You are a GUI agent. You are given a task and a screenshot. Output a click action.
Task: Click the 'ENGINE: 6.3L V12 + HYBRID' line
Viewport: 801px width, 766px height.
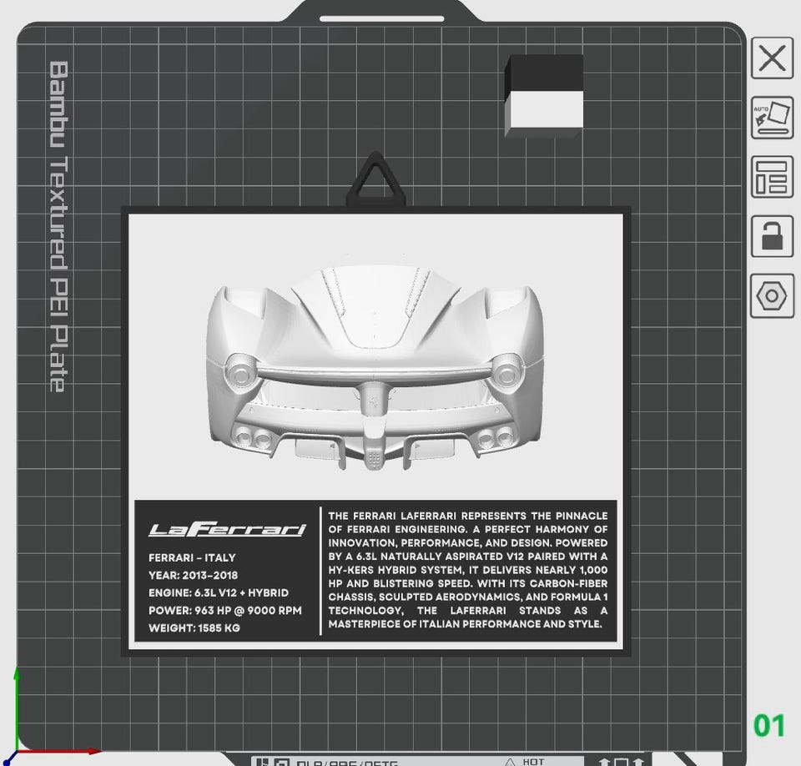(219, 592)
